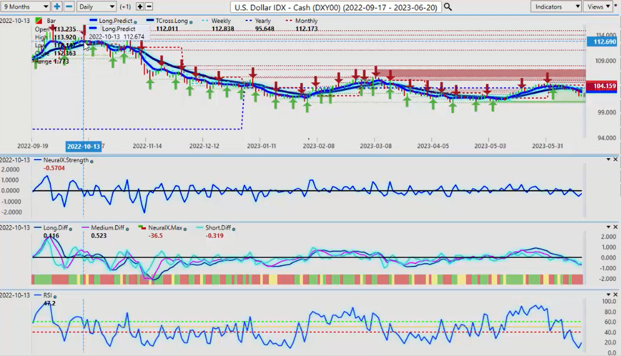
Task: Close the NeuralX.Strength panel
Action: [x=615, y=160]
